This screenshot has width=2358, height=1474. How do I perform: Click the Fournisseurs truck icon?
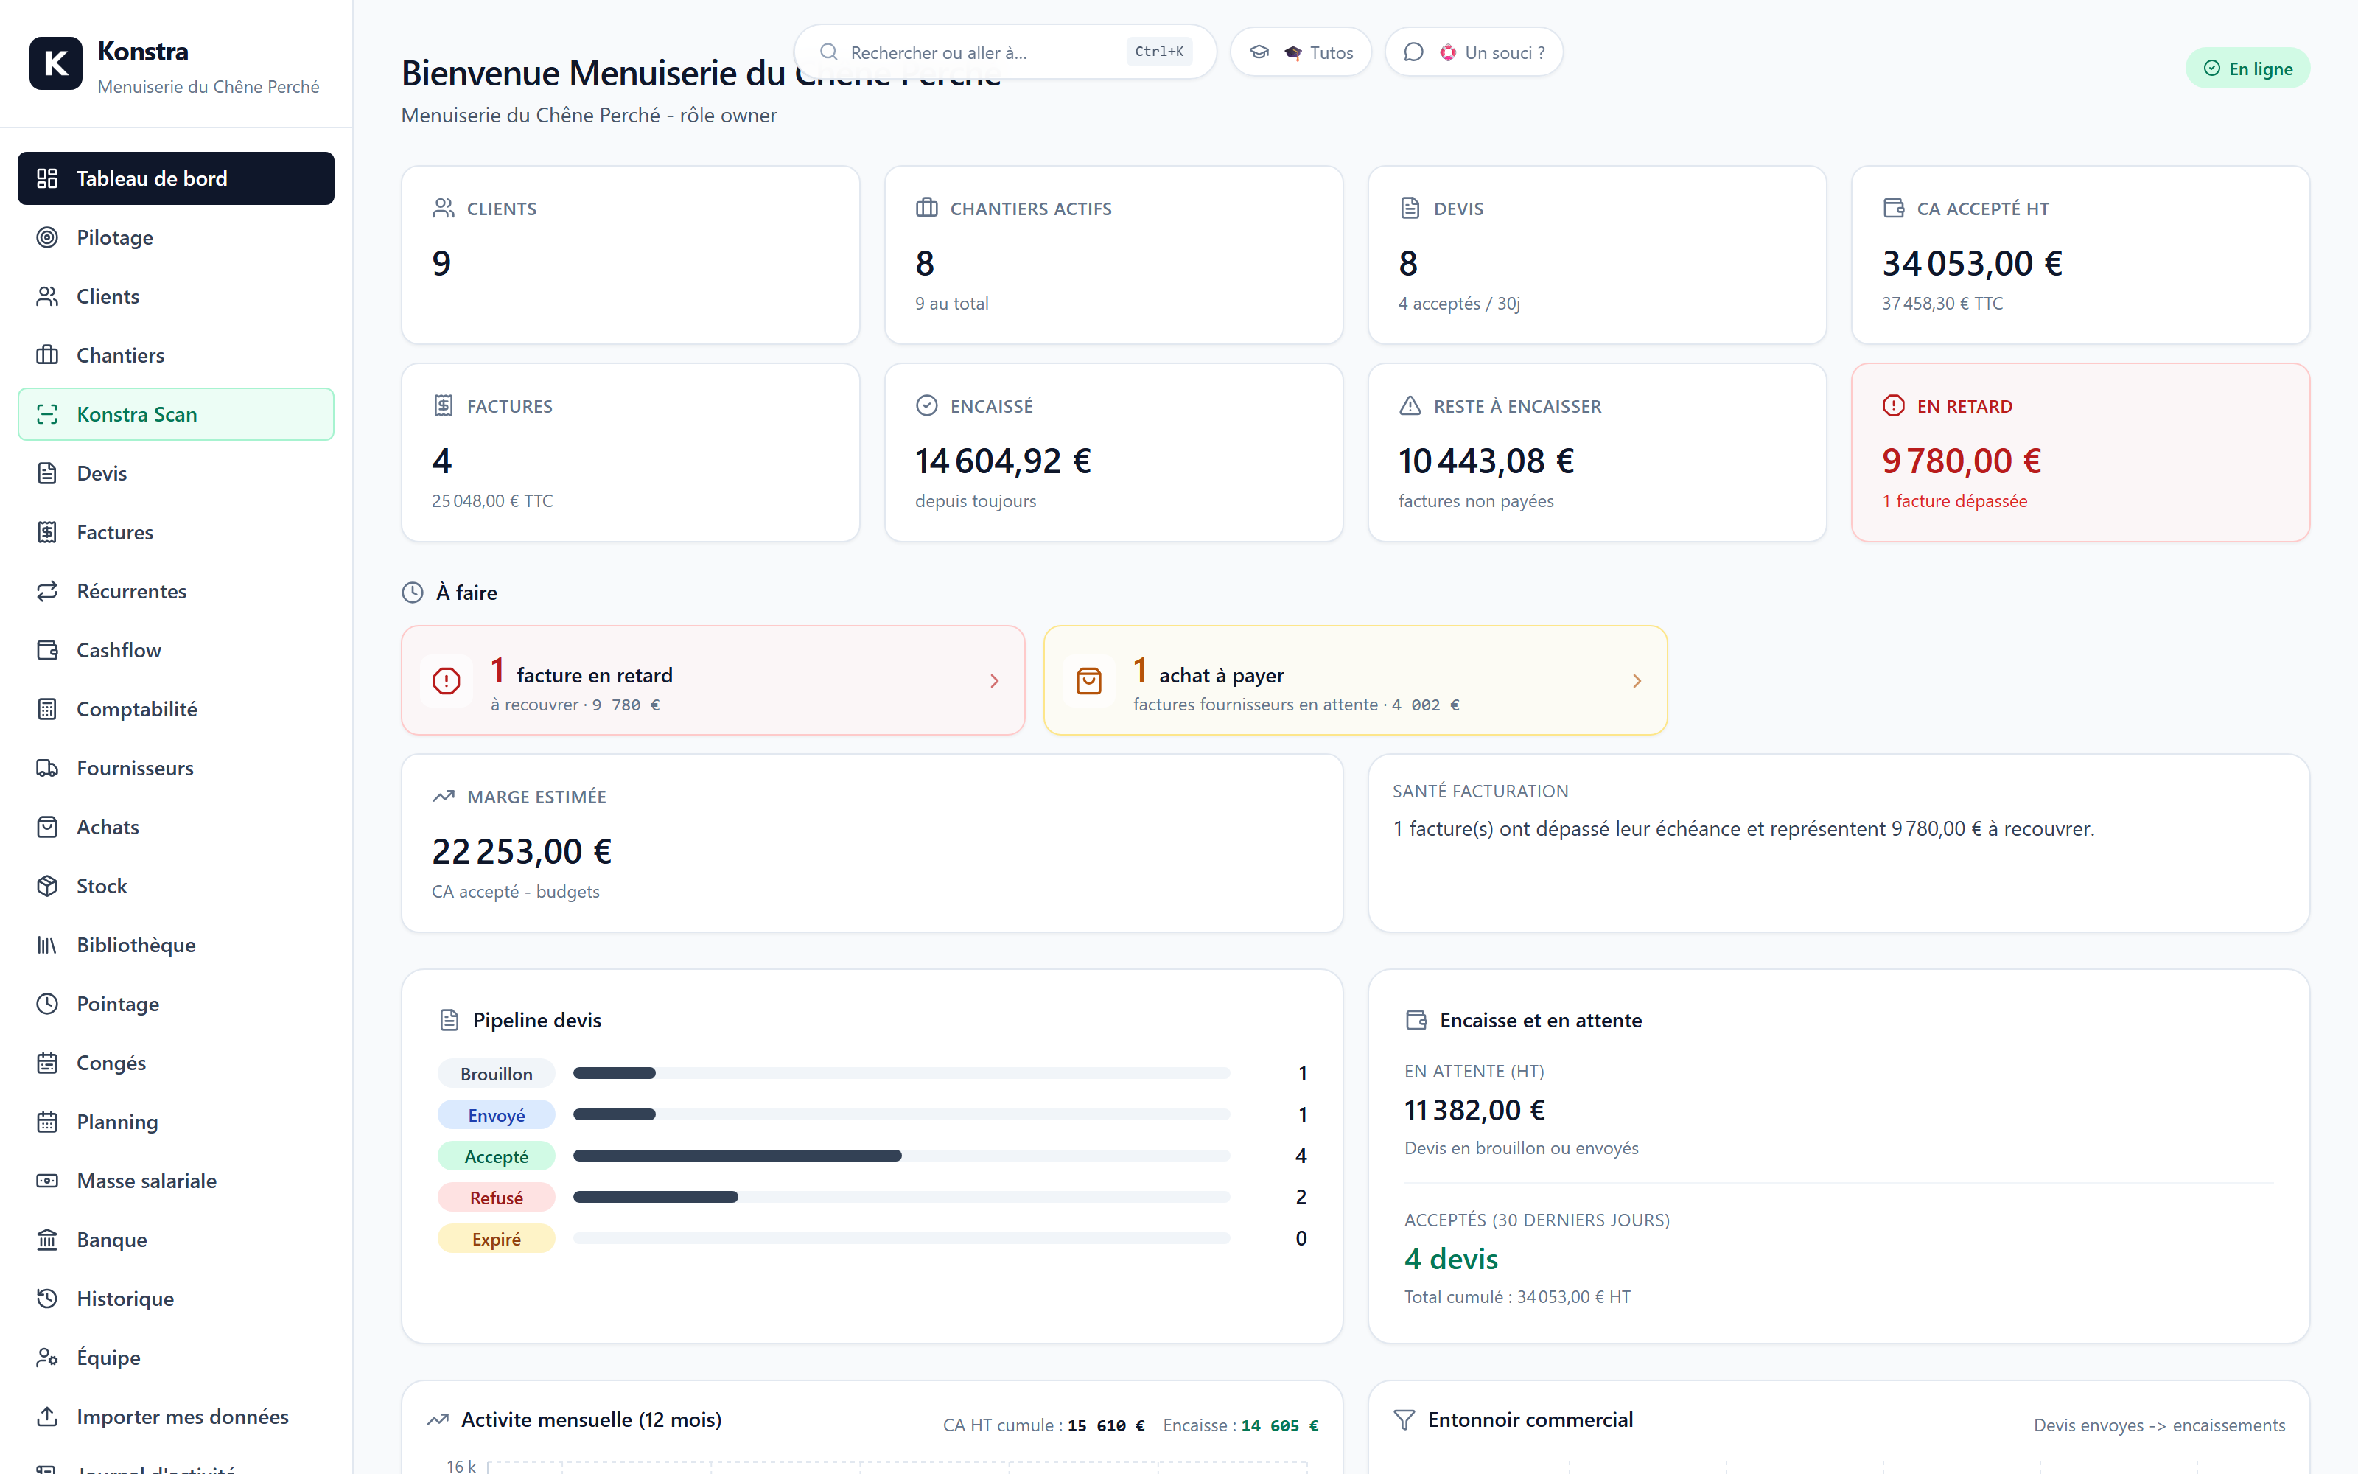click(46, 768)
